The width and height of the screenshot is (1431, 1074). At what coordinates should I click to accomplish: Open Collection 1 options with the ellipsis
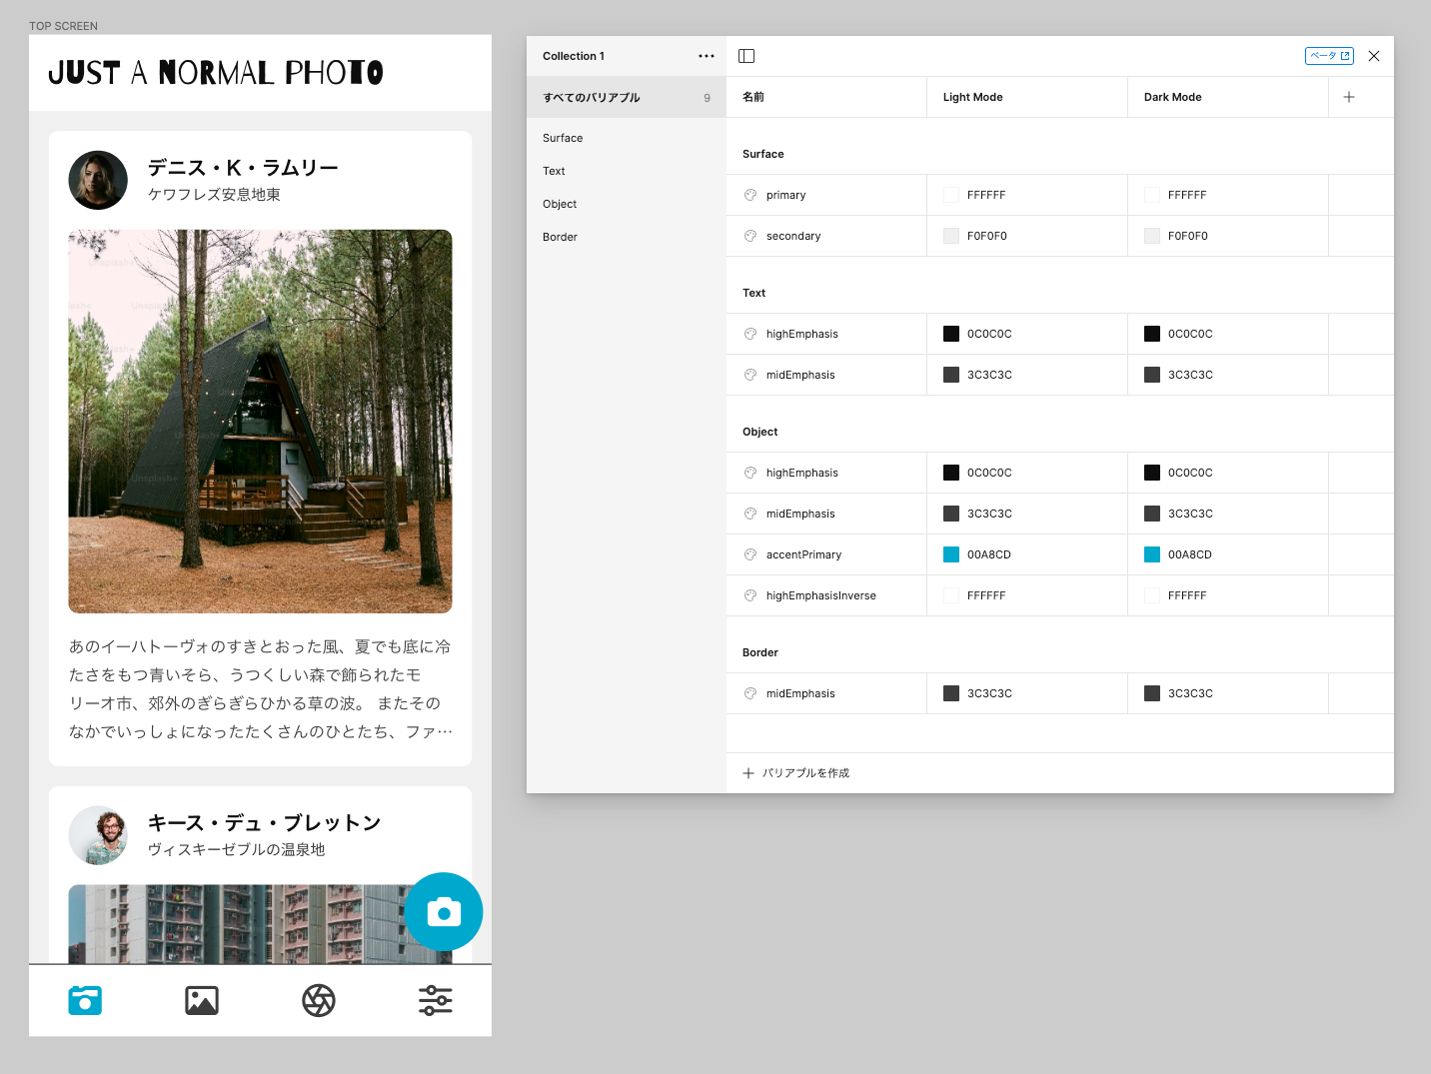(x=707, y=56)
